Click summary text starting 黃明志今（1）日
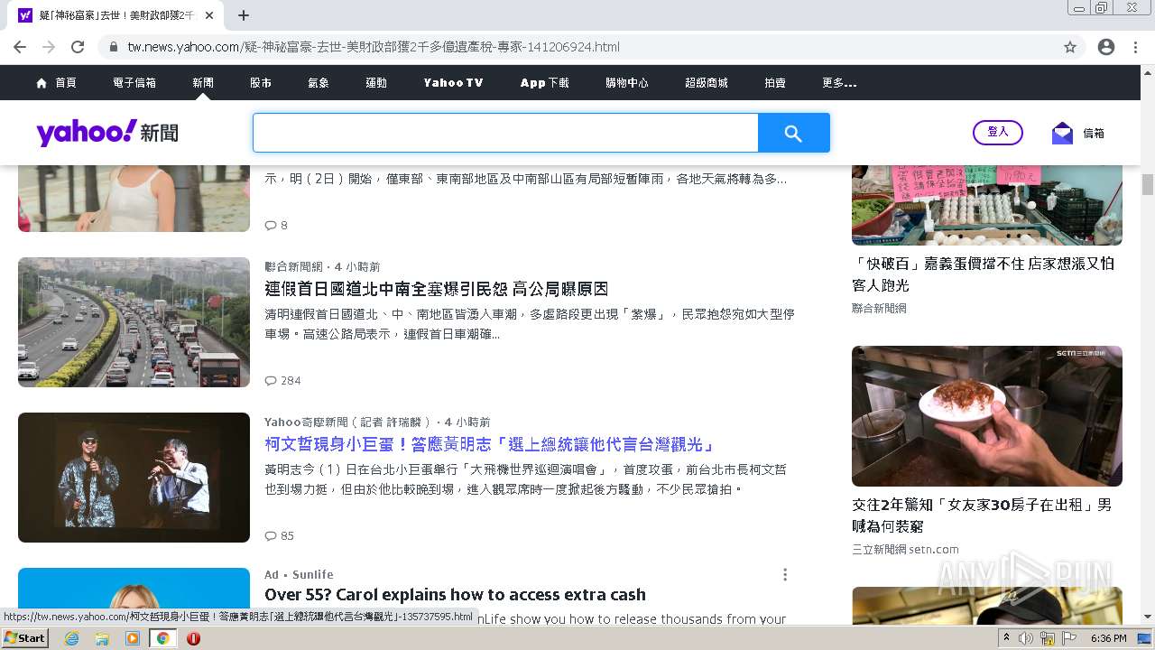The image size is (1155, 650). pos(526,479)
